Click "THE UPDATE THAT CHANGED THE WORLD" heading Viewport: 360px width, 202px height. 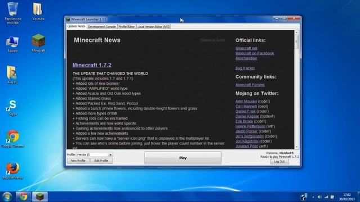[x=110, y=74]
